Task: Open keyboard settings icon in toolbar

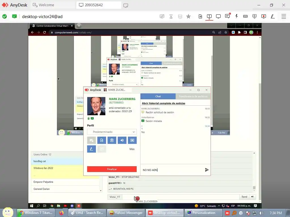Action: (x=246, y=16)
